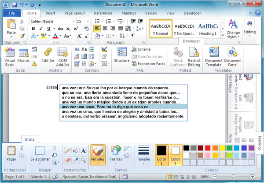Select Color 1 foreground button

pos(161,155)
